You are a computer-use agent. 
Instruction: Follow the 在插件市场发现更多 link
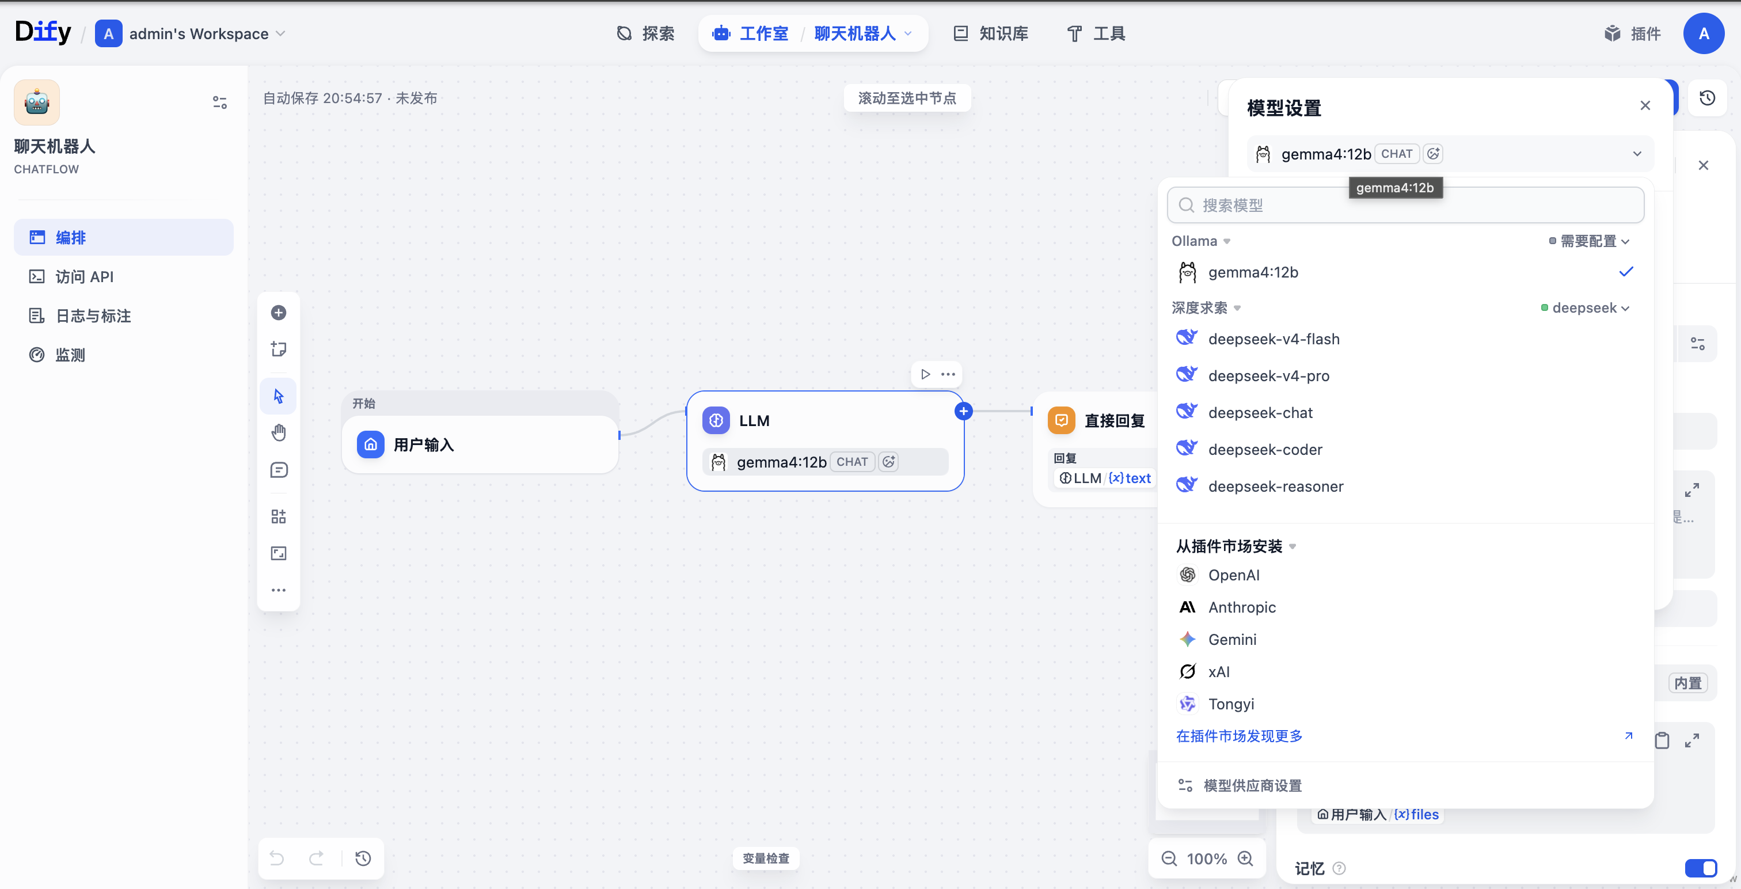click(1239, 735)
